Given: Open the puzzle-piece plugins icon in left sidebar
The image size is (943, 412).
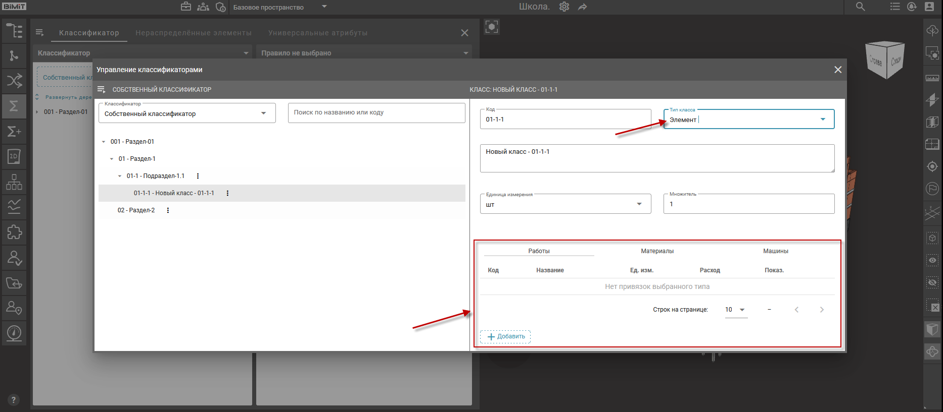Looking at the screenshot, I should [14, 232].
